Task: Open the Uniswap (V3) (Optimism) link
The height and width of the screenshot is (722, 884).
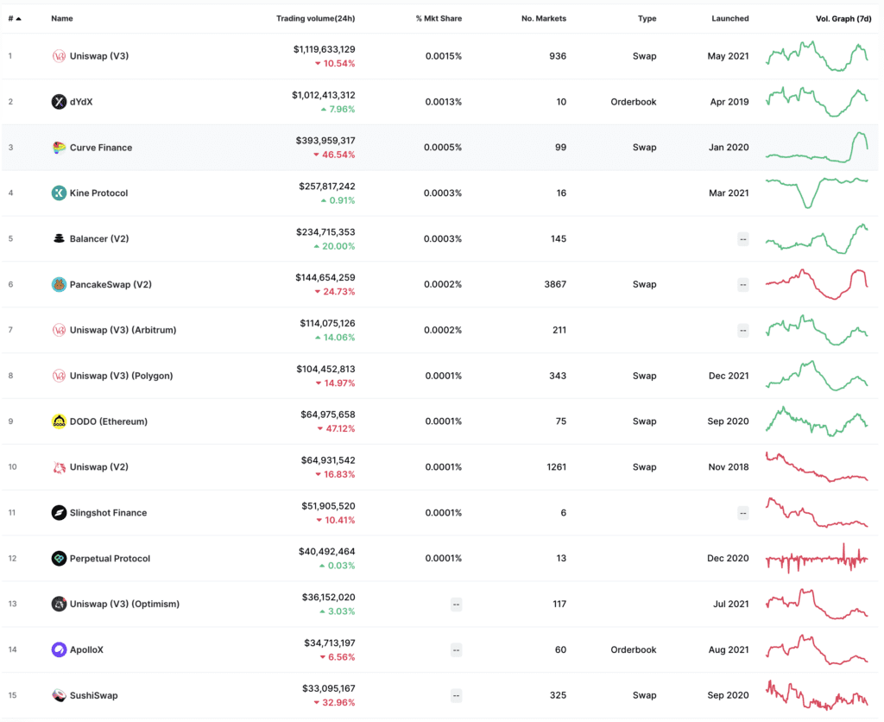Action: (124, 604)
